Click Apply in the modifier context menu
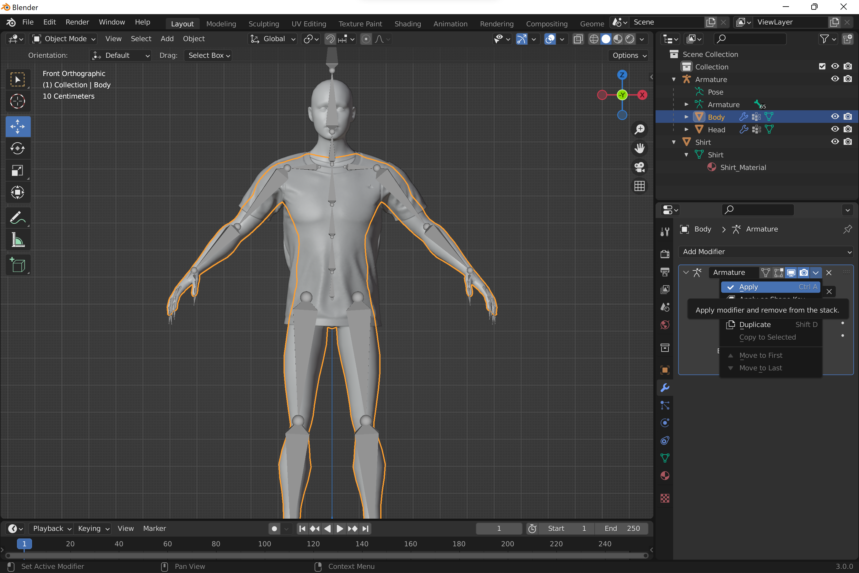Viewport: 859px width, 573px height. pyautogui.click(x=748, y=287)
